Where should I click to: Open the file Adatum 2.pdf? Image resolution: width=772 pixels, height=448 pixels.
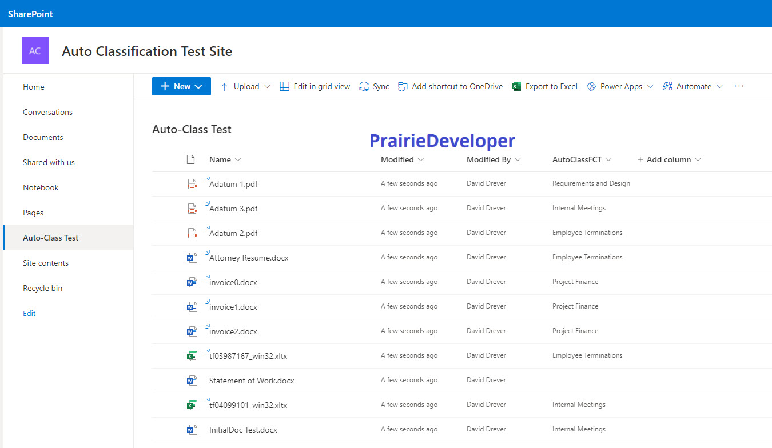point(233,233)
